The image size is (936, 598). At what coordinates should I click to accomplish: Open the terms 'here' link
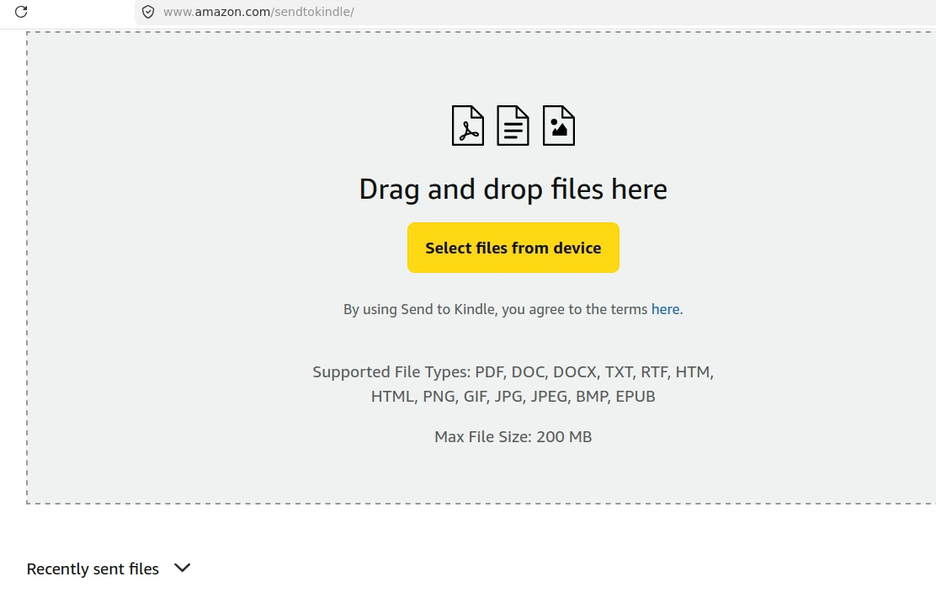pyautogui.click(x=665, y=309)
